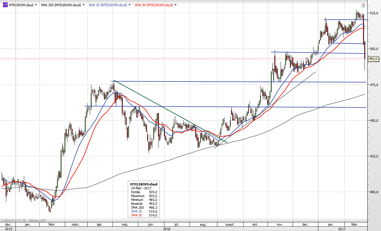Viewport: 381px width, 231px height.
Task: Click the SMA 30 514,0 row in data box
Action: (144, 215)
